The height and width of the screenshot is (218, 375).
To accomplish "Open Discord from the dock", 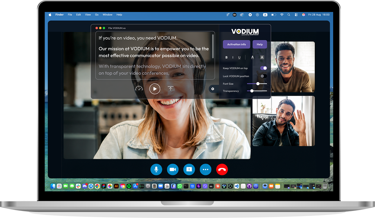I will click(x=85, y=186).
